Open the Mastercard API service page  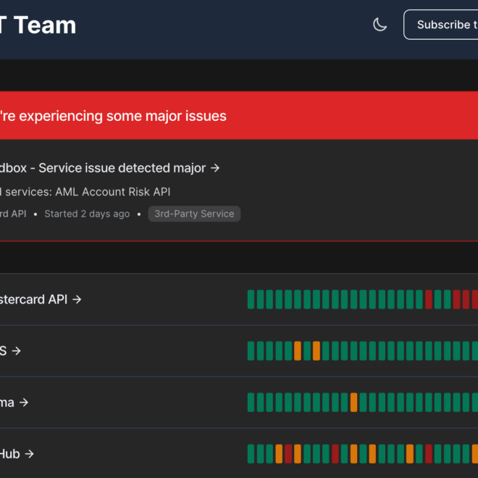41,299
